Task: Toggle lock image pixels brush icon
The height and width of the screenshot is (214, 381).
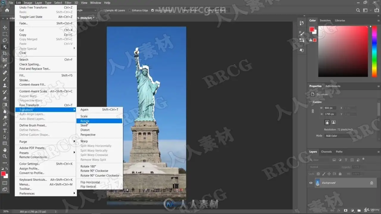Action: [324, 174]
